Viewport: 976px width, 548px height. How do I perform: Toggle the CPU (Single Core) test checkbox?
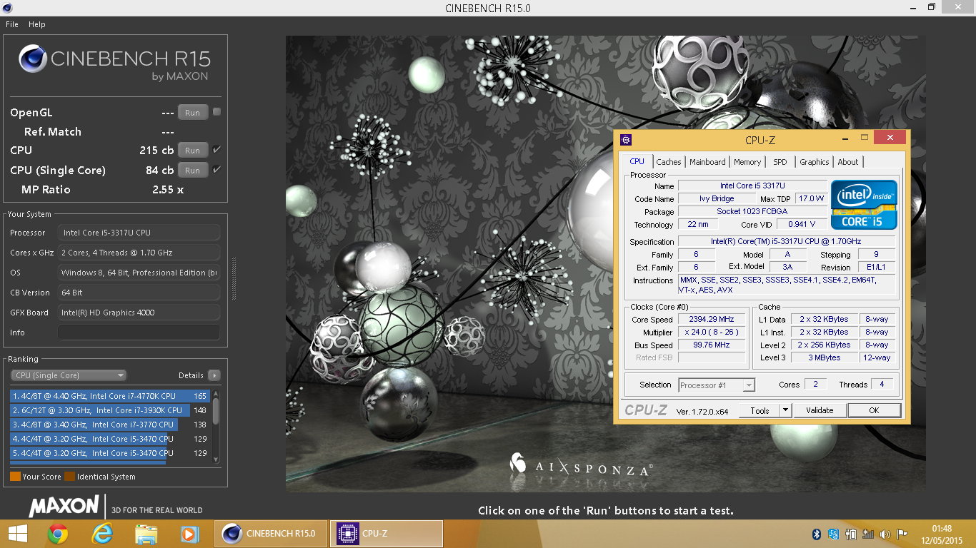click(x=216, y=170)
